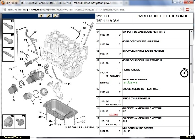195x139 pixels.
Task: Select bolt thumbnail number 19
Action: 8,41
